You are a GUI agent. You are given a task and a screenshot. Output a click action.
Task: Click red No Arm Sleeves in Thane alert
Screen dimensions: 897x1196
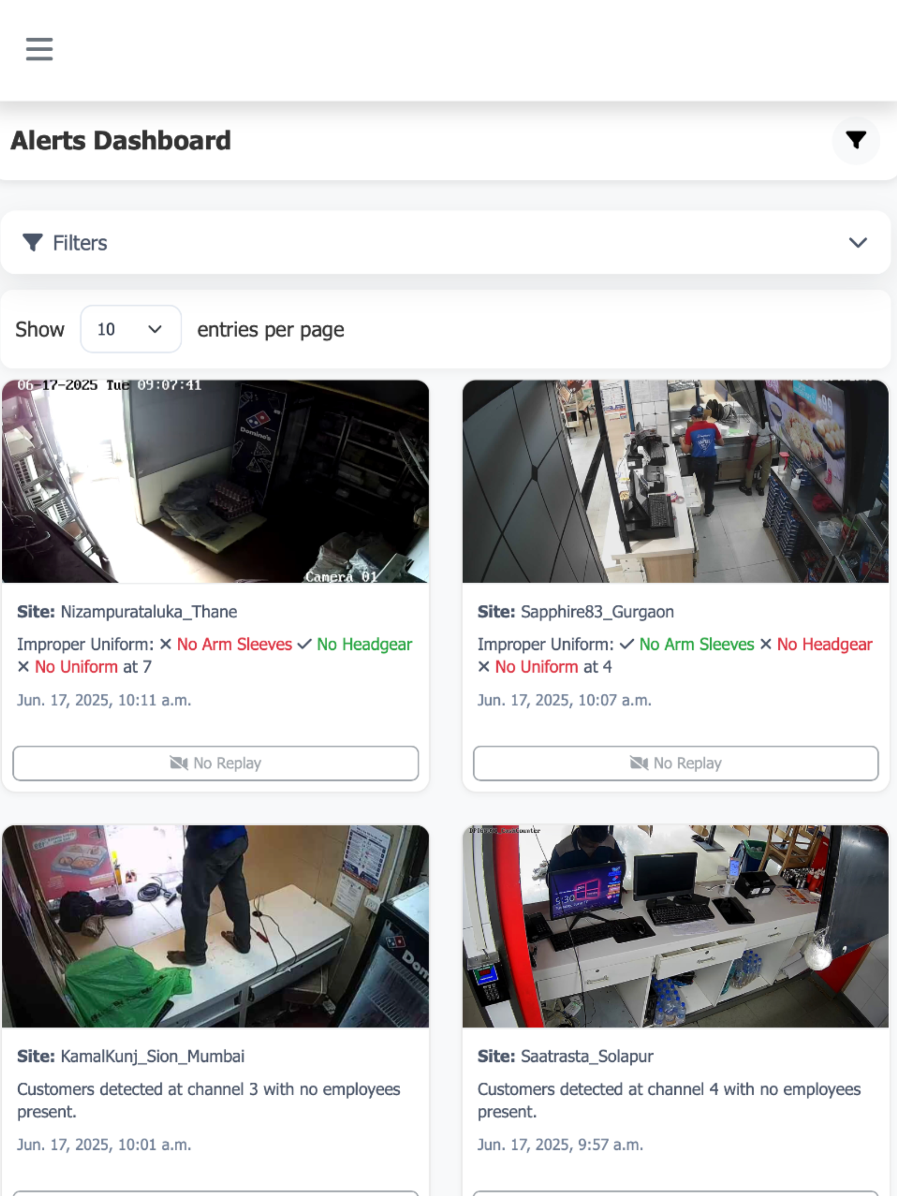(x=234, y=645)
